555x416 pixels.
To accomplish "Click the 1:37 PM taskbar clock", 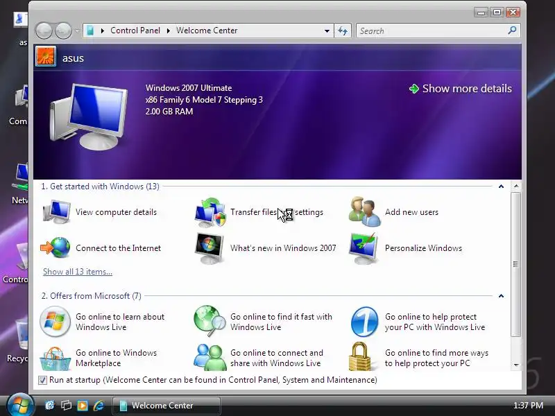I will pos(528,406).
